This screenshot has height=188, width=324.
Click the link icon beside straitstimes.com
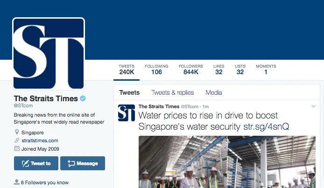coord(17,140)
